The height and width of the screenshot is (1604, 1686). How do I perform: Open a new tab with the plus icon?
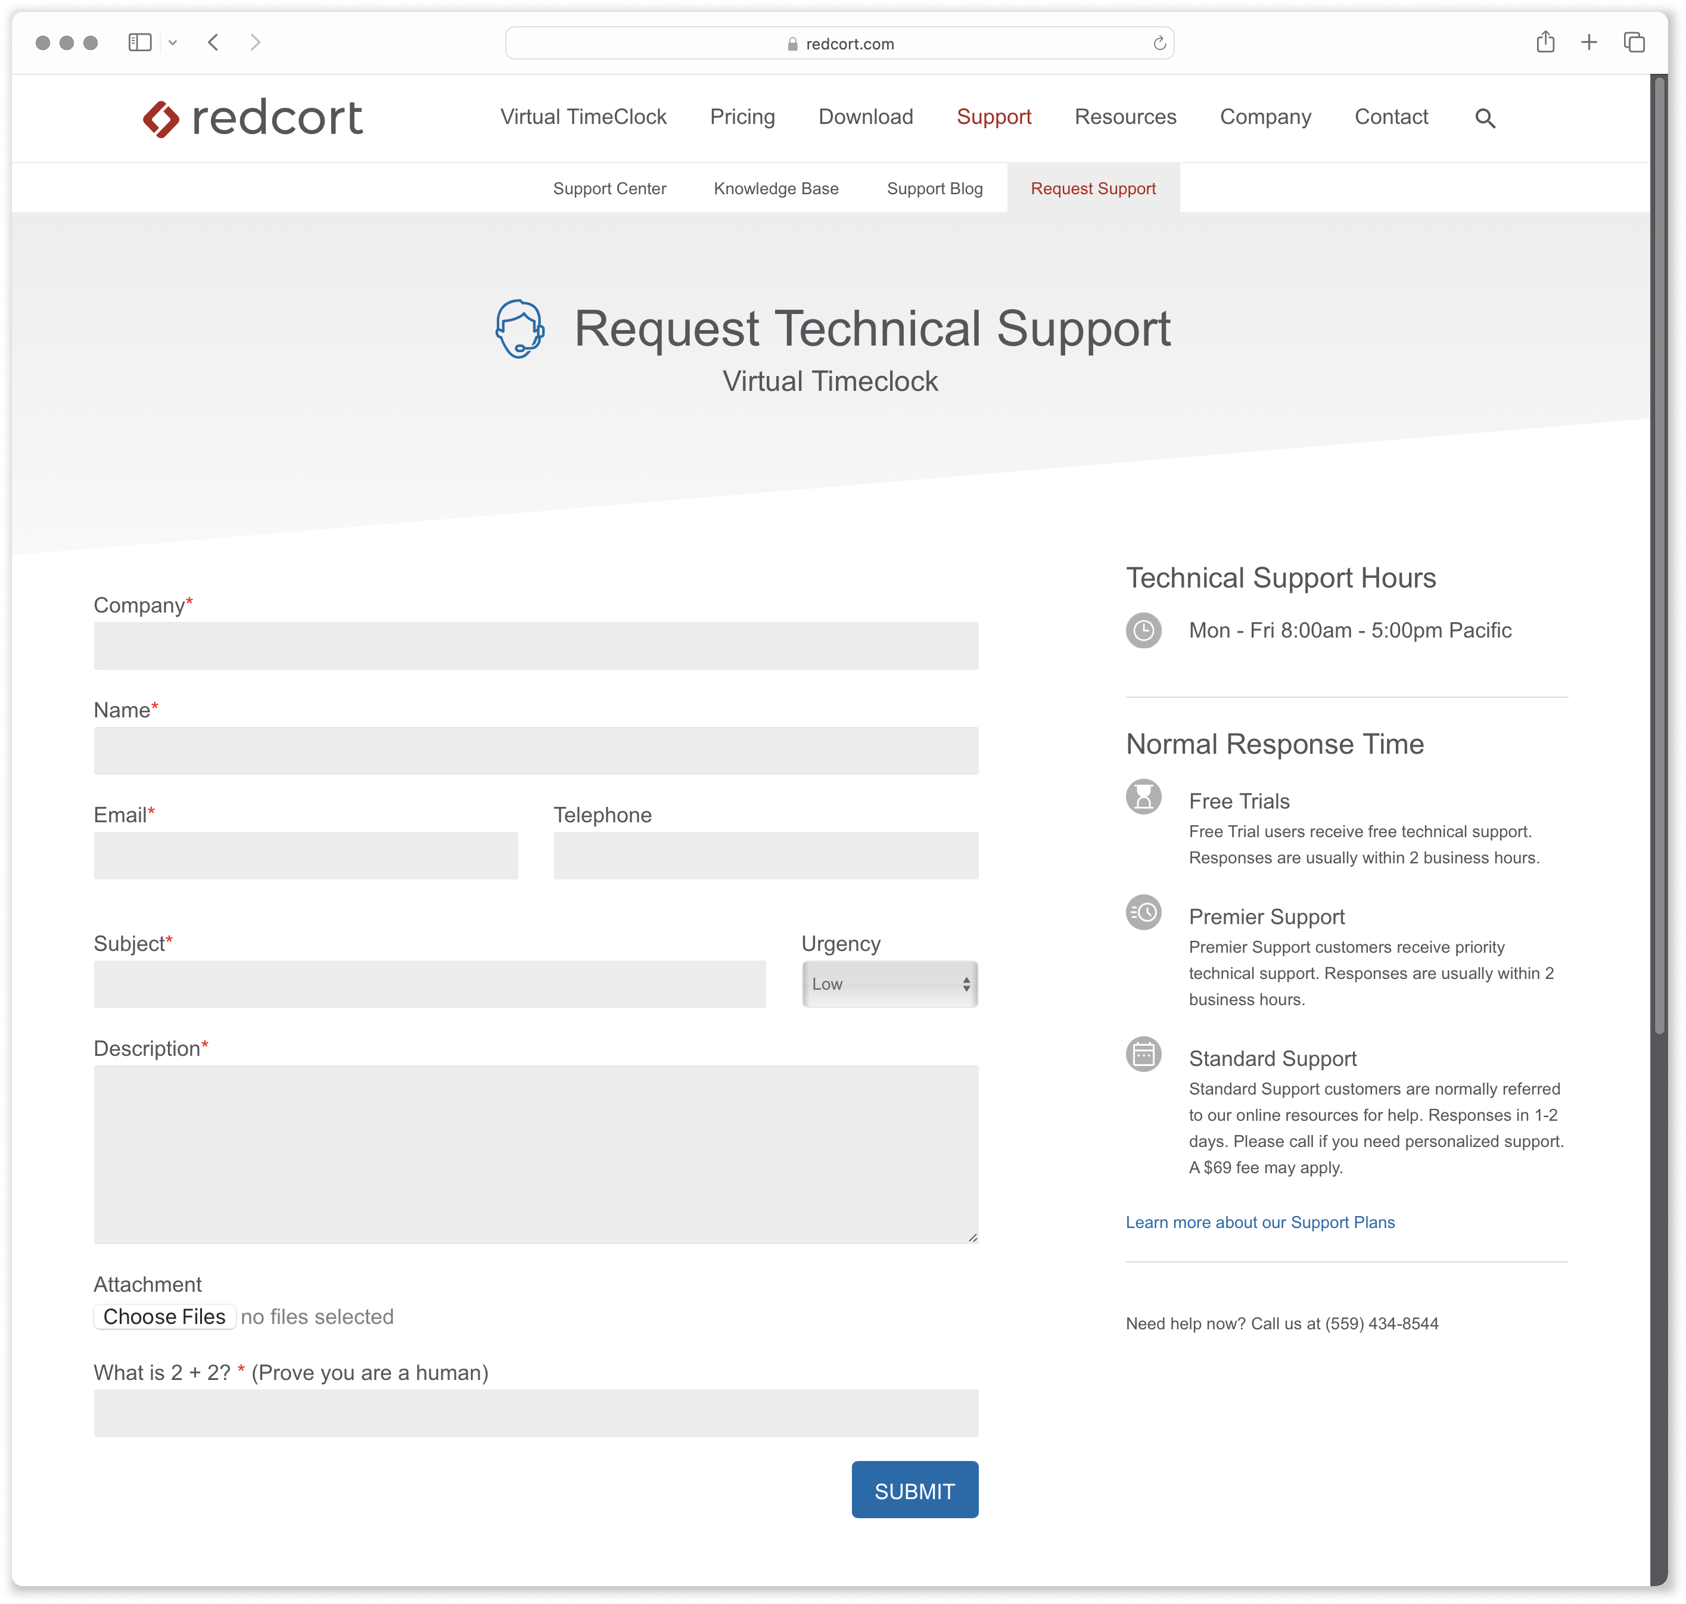[1588, 42]
